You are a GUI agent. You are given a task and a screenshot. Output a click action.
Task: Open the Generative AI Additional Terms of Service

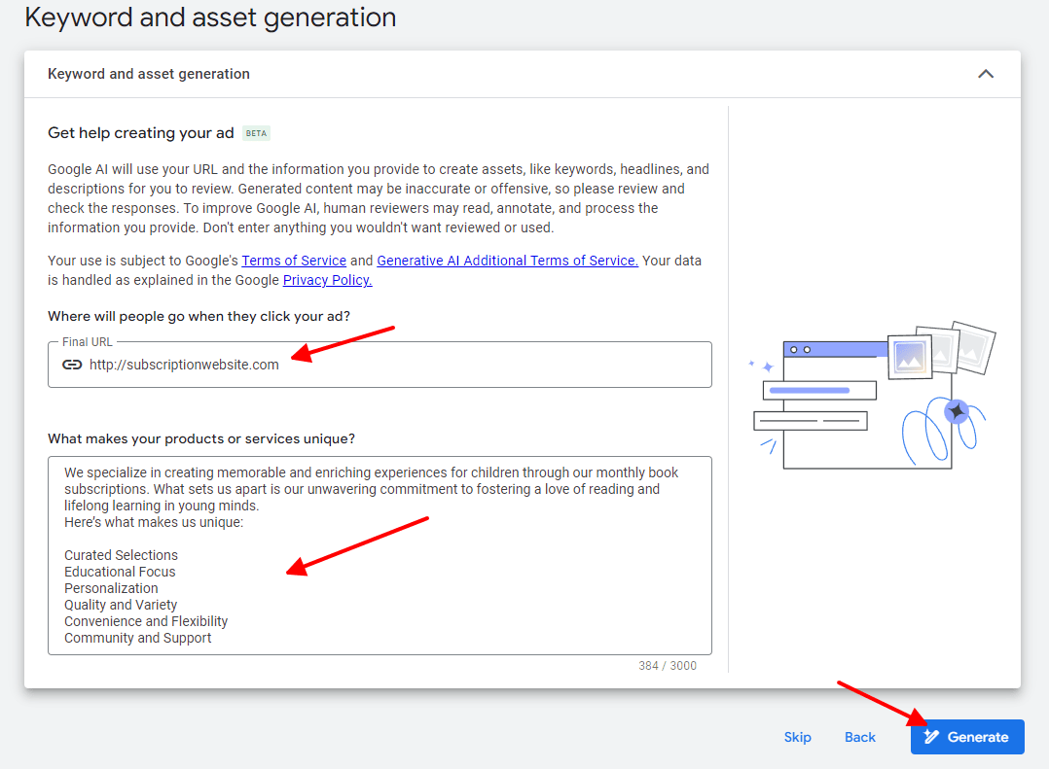(507, 261)
